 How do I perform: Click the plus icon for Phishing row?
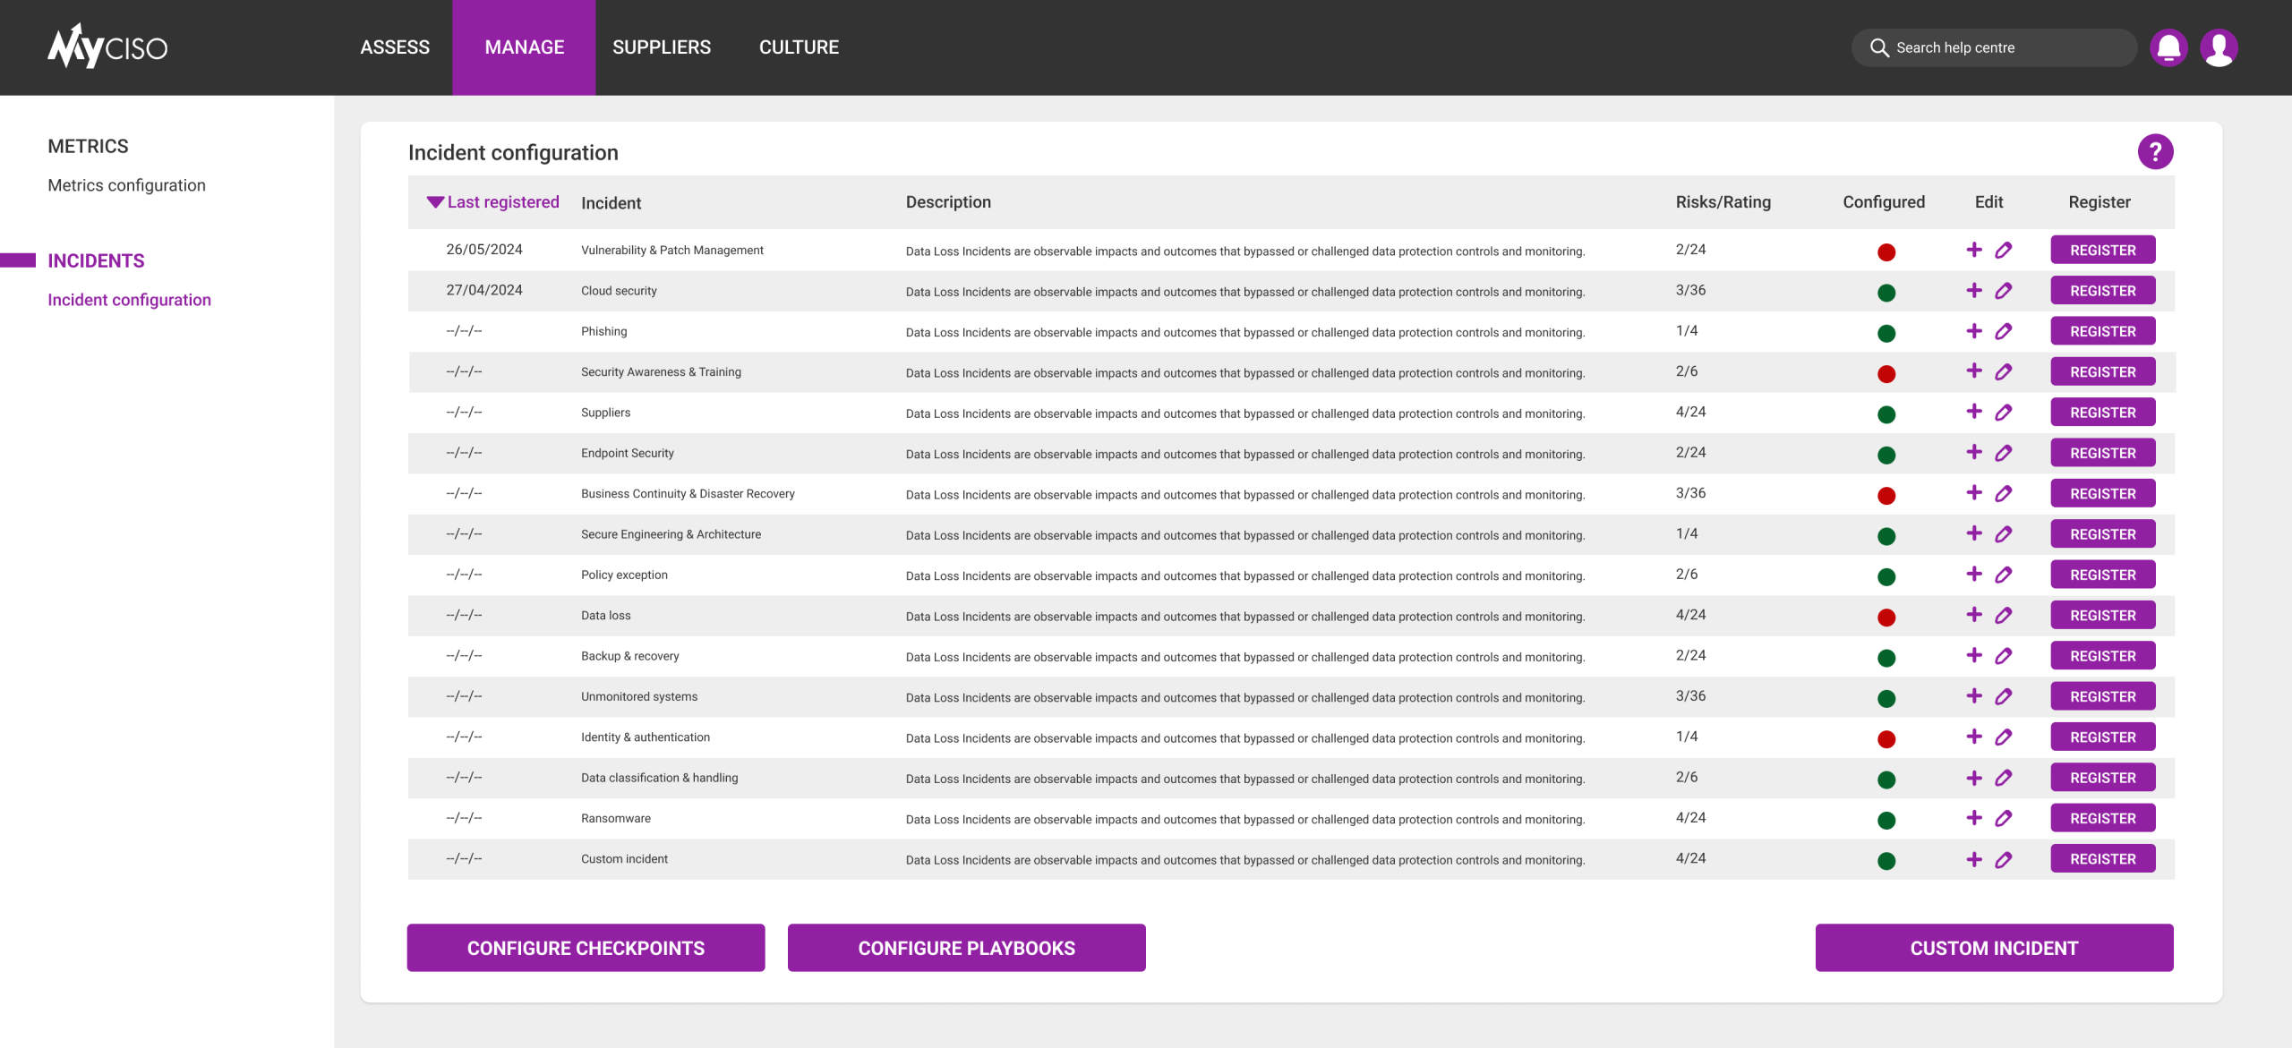[x=1974, y=331]
